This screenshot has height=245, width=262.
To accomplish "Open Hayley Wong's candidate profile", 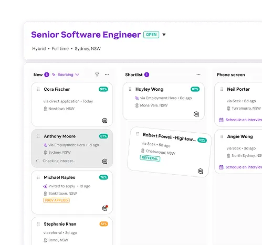I will click(149, 89).
